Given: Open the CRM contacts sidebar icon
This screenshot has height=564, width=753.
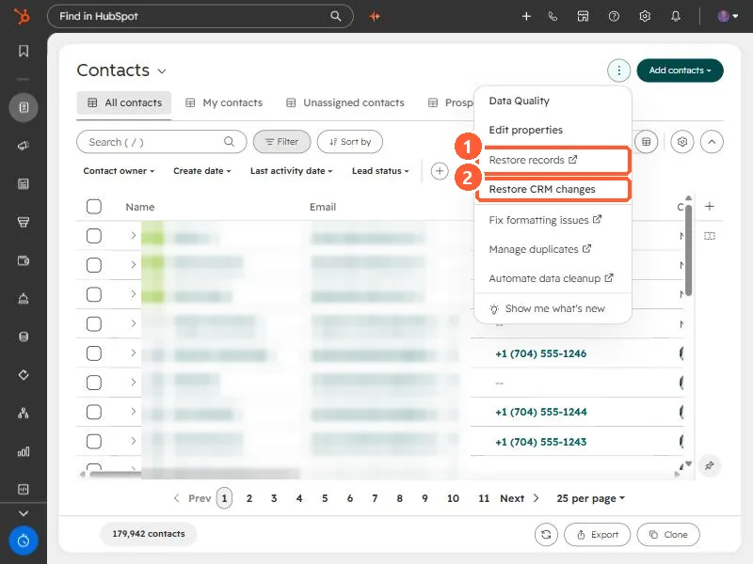Looking at the screenshot, I should point(23,107).
